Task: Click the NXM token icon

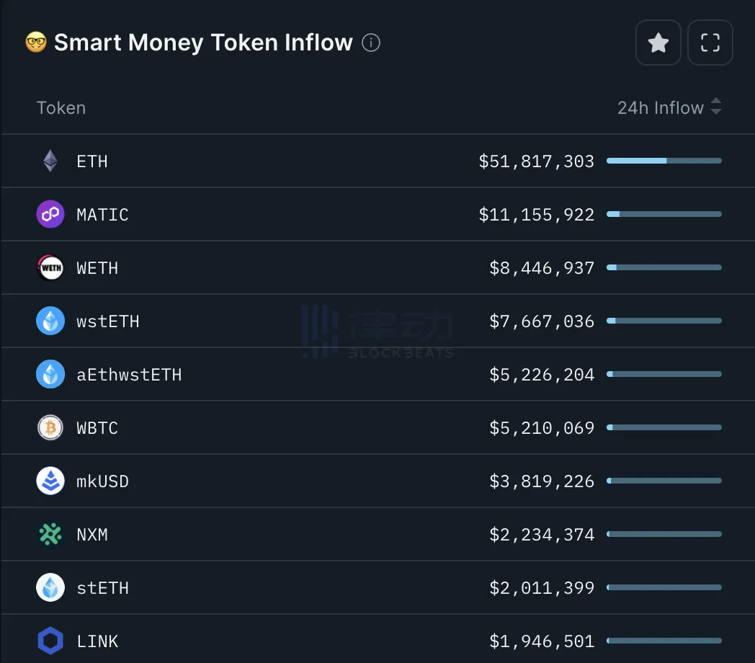Action: click(x=50, y=534)
